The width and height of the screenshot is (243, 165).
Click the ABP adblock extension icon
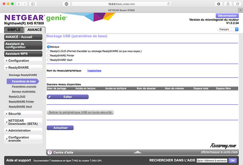66,4
